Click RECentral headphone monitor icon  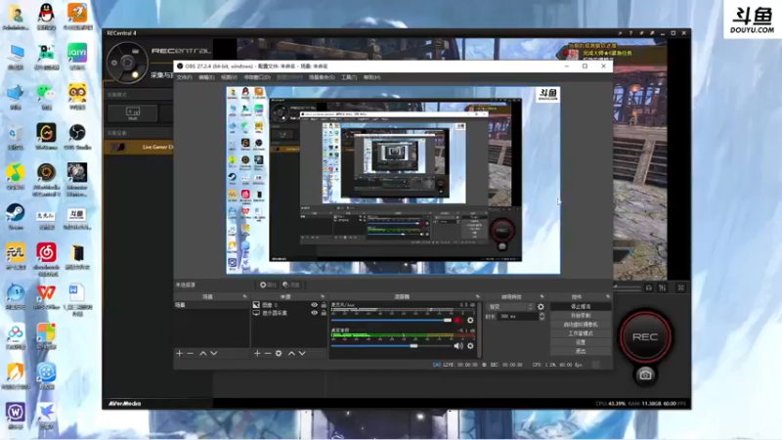tap(648, 287)
